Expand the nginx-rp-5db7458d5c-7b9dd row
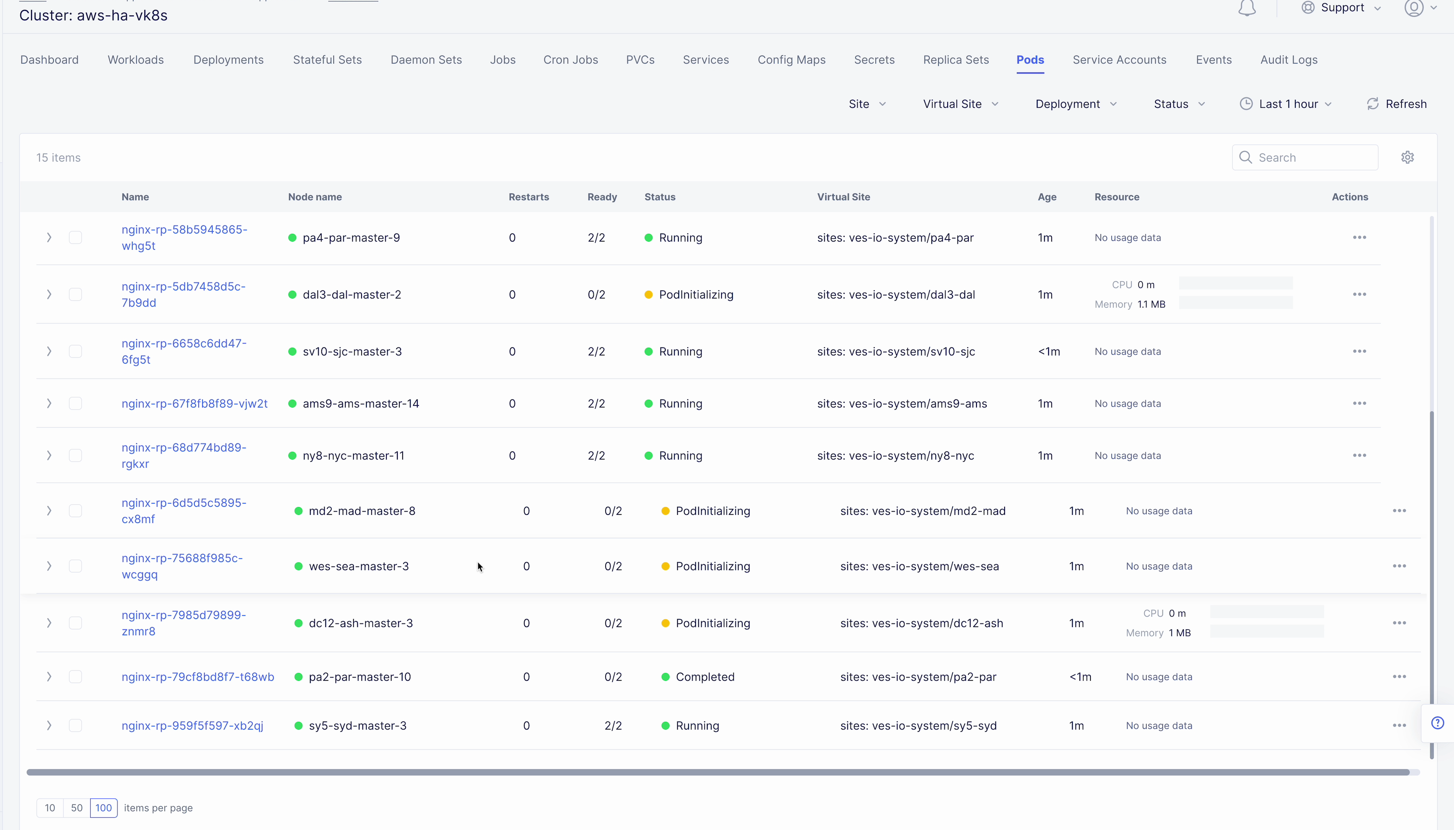Image resolution: width=1454 pixels, height=830 pixels. tap(49, 294)
